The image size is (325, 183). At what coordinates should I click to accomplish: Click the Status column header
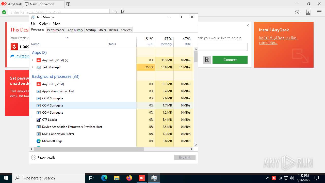click(121, 41)
